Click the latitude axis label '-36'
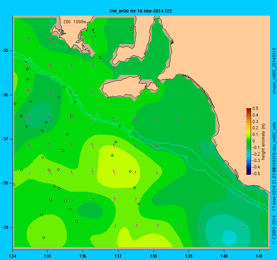 pos(5,95)
